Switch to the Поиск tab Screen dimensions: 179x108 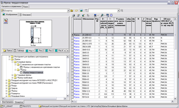pyautogui.click(x=25, y=7)
